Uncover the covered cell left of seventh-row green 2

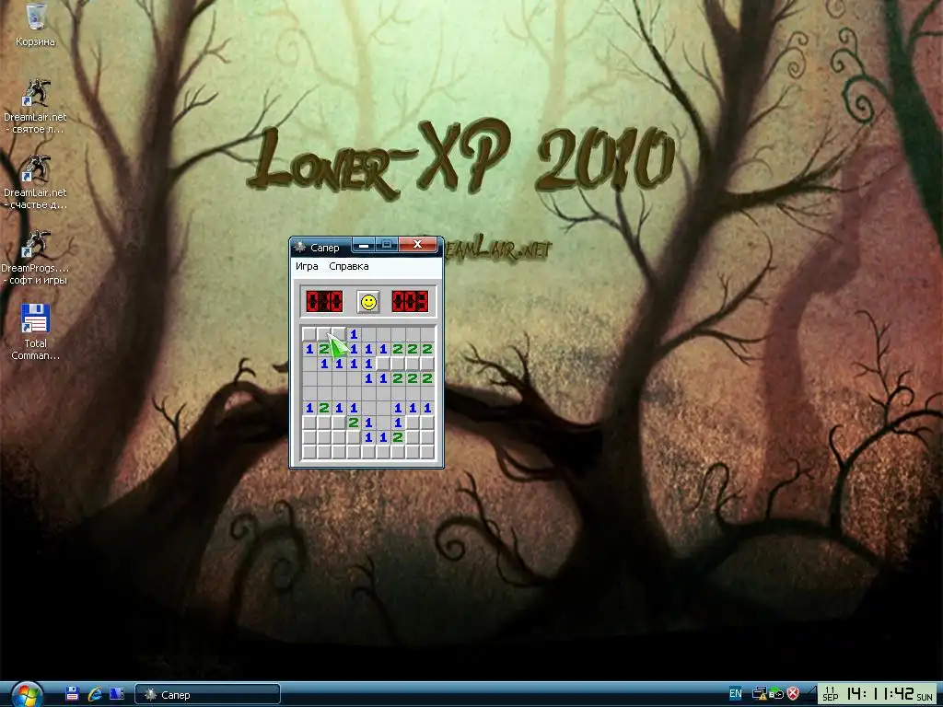coord(339,422)
